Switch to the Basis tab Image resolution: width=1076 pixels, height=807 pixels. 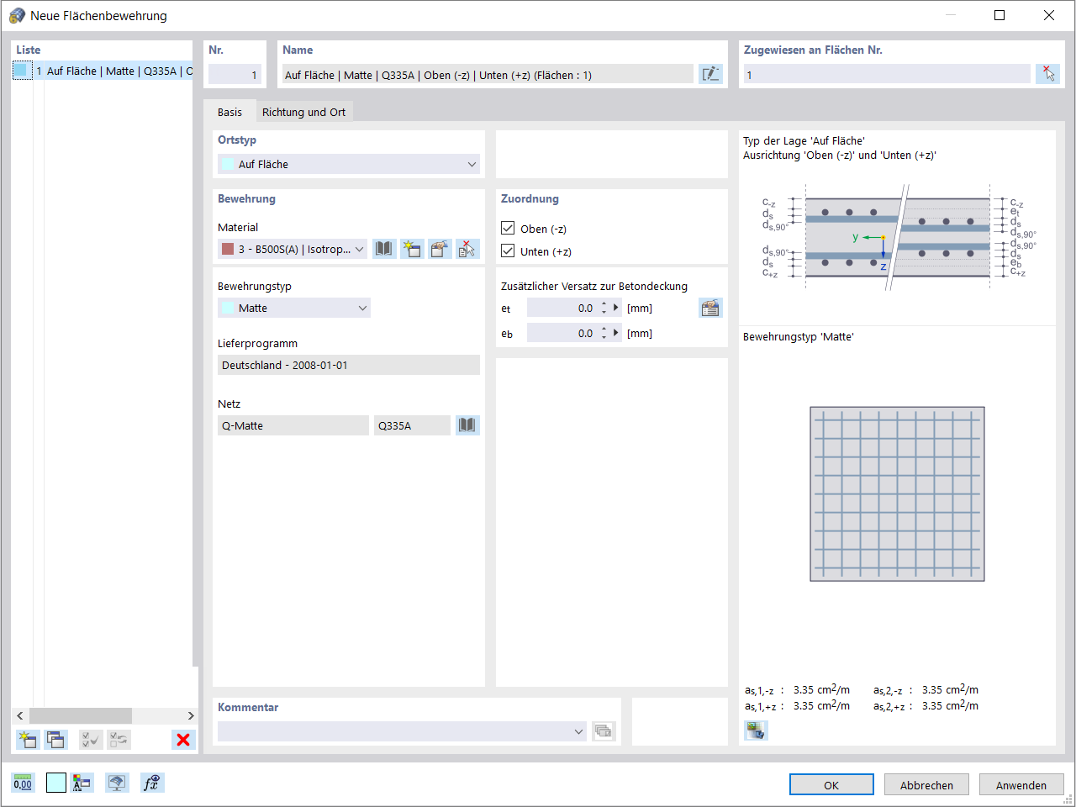click(x=229, y=112)
